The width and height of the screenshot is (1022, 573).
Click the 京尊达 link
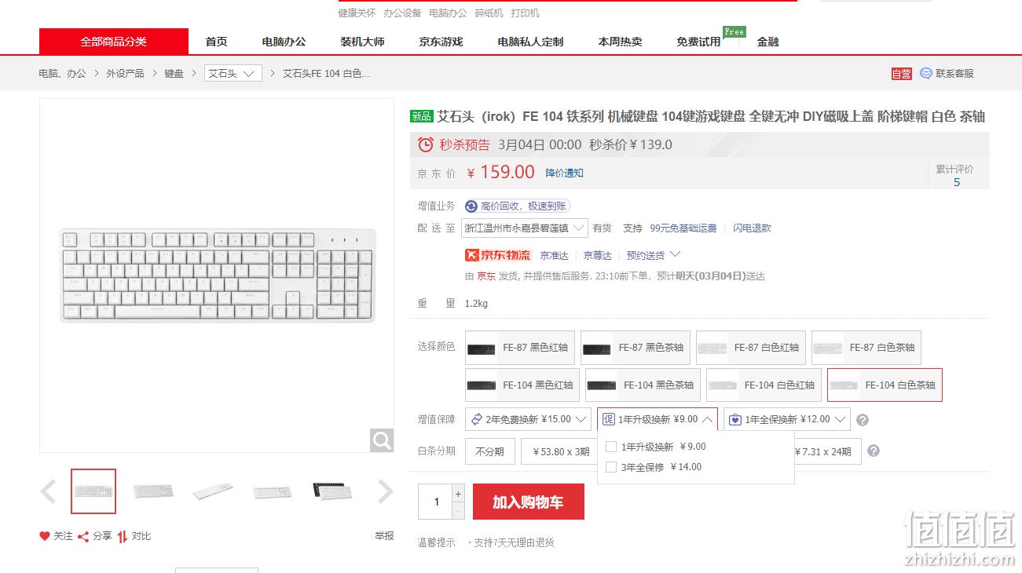[x=597, y=255]
